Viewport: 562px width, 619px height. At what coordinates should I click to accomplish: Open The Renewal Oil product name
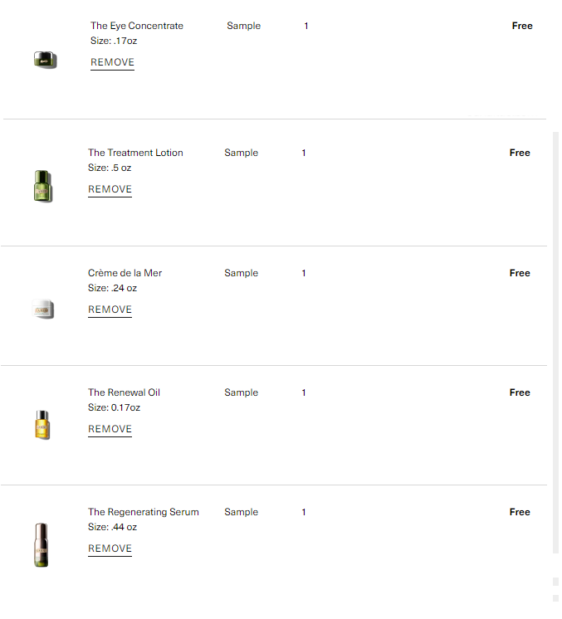point(124,392)
